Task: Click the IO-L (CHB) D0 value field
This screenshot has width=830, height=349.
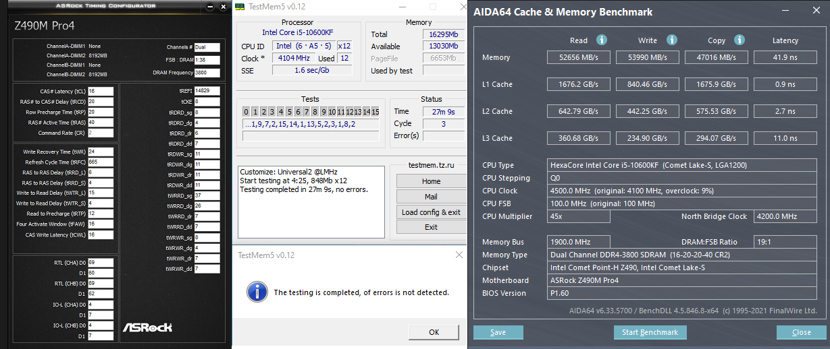Action: 100,325
